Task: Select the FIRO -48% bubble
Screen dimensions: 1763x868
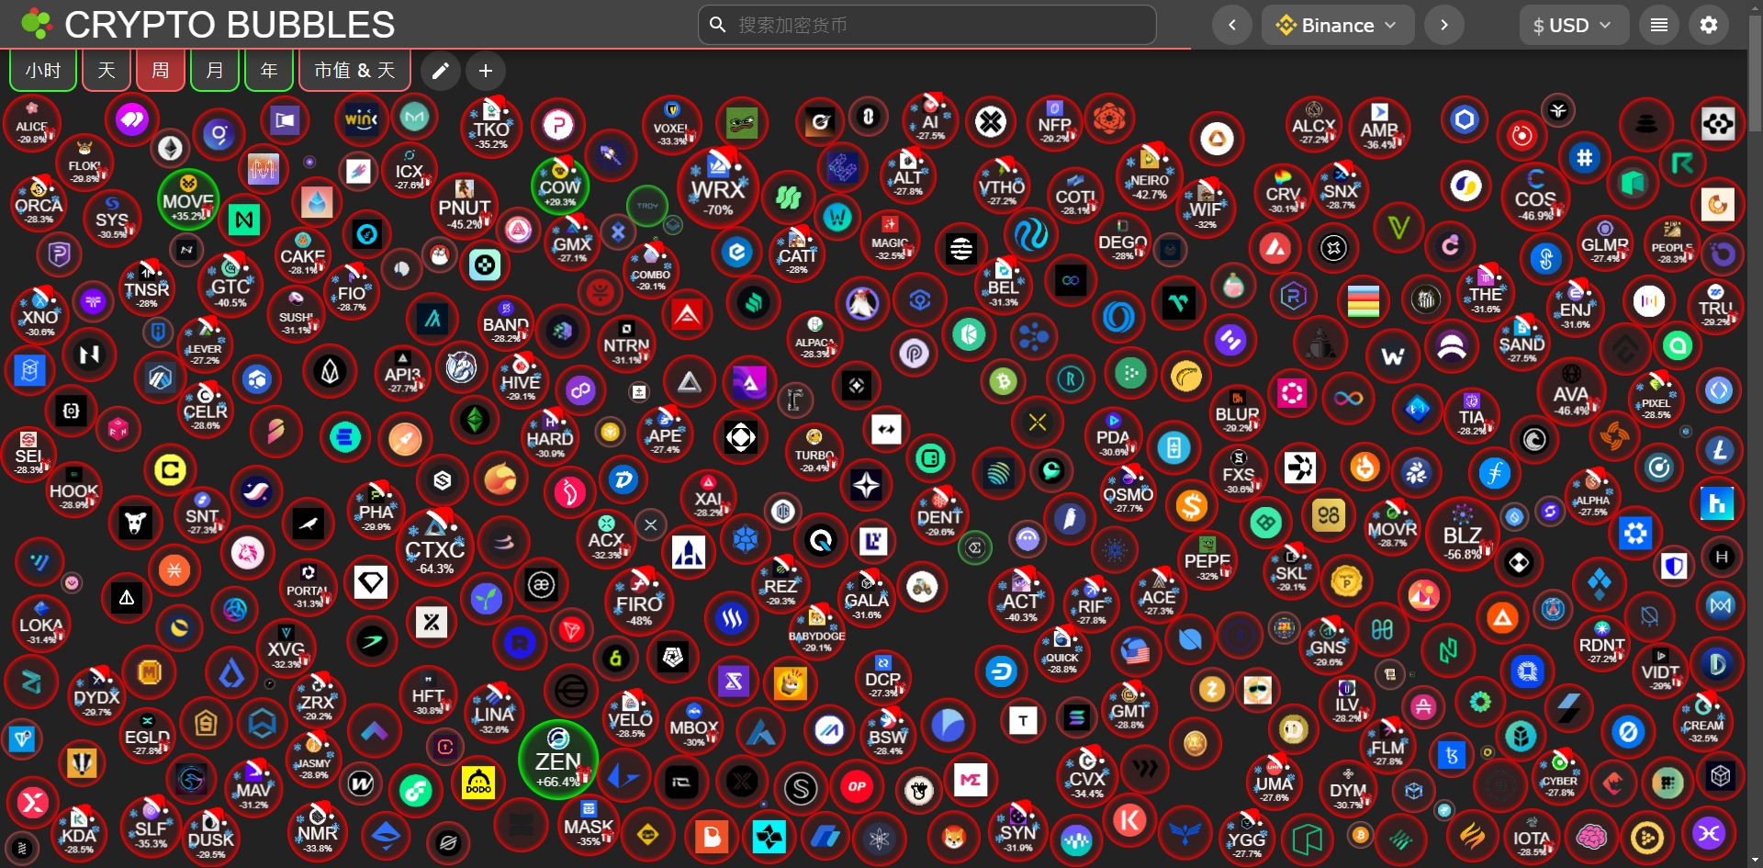Action: coord(639,603)
